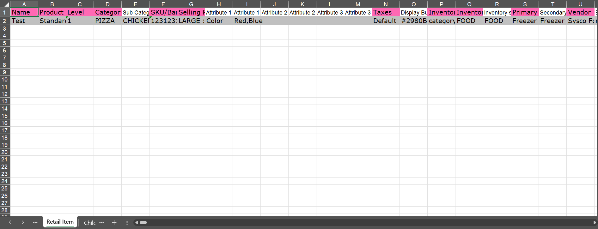The height and width of the screenshot is (229, 598).
Task: Select the Sysco vendor cell
Action: click(x=580, y=21)
